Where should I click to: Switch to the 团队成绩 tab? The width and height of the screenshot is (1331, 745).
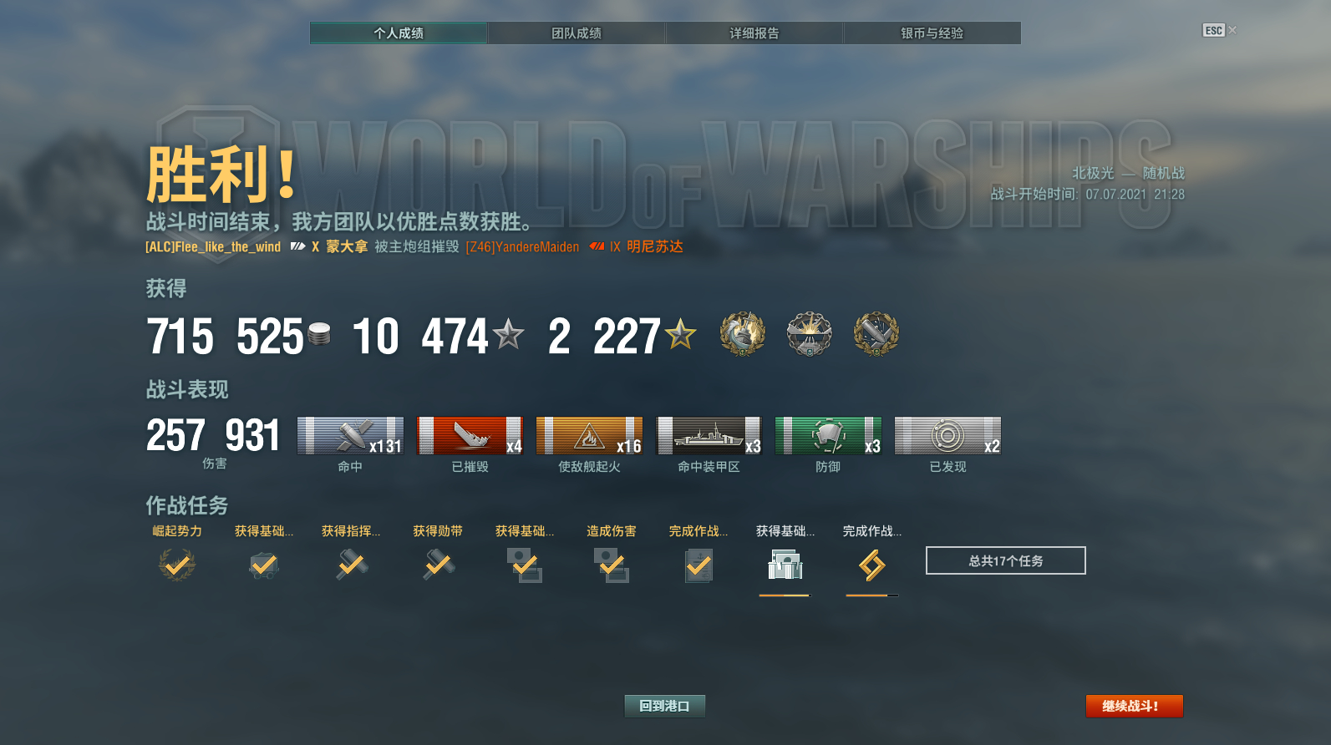[x=577, y=33]
